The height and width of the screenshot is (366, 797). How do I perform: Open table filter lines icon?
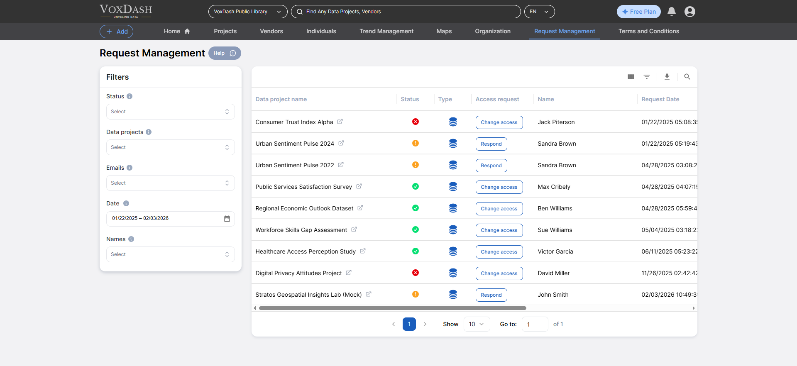point(646,77)
